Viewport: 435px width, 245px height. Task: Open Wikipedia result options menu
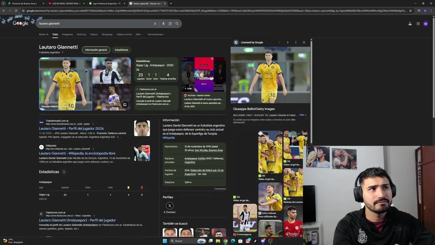point(93,149)
